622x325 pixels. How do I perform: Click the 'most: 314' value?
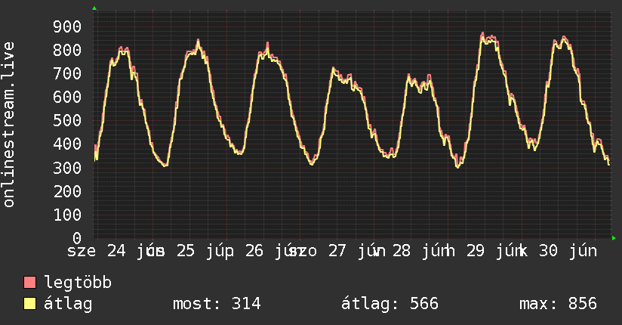[x=217, y=304]
